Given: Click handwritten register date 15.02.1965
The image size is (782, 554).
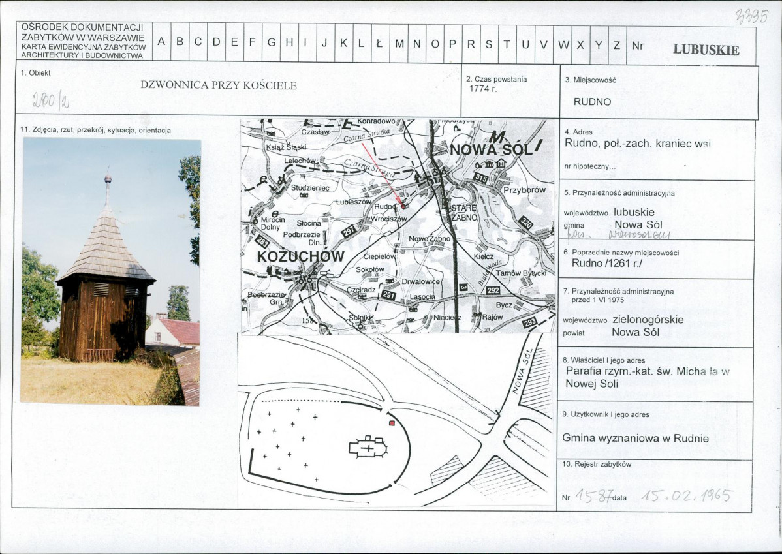Looking at the screenshot, I should 687,496.
